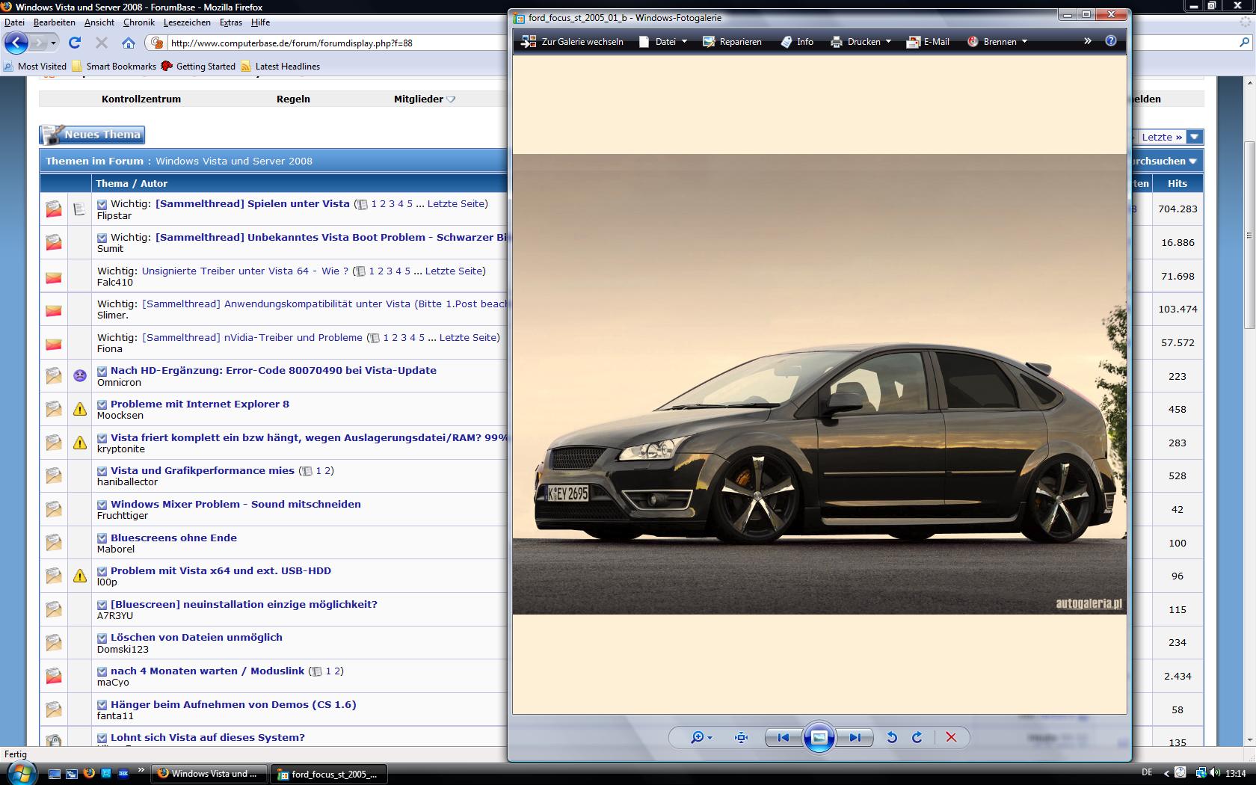
Task: Show more Fotogalerie toolbar options chevron
Action: coord(1088,41)
